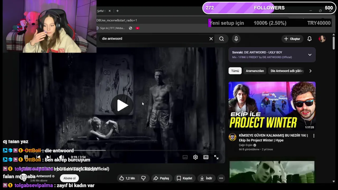Open the Project Winter video thumbnail
Image resolution: width=338 pixels, height=190 pixels.
272,106
